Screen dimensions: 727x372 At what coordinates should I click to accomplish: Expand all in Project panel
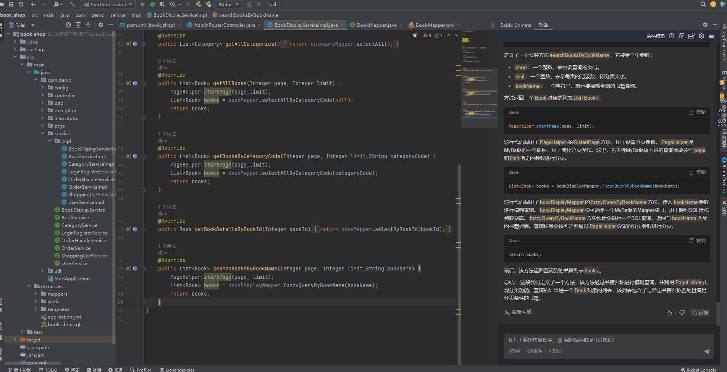click(x=78, y=25)
